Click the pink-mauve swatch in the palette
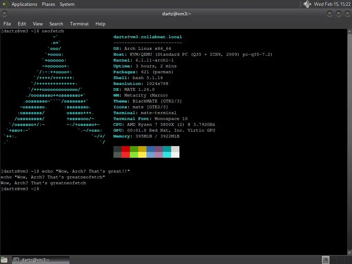The height and width of the screenshot is (264, 352). coord(159,155)
